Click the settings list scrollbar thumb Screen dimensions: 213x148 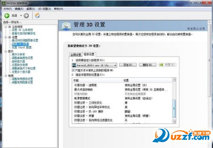tap(174, 109)
